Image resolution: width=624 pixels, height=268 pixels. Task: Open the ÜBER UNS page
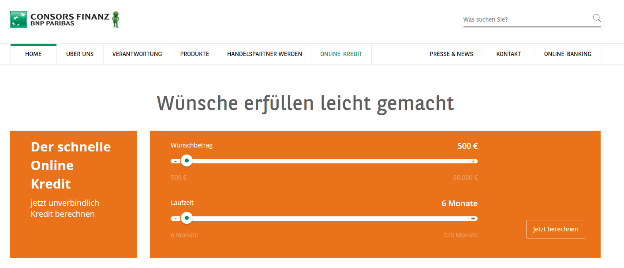point(80,53)
